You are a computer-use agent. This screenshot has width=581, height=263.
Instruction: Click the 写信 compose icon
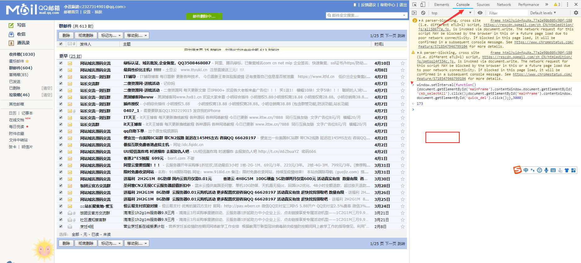coord(11,25)
